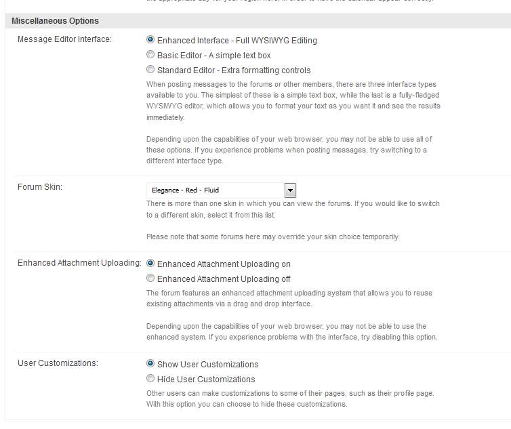Open Forum Skin list via its arrow button
The width and height of the screenshot is (511, 429).
[290, 190]
